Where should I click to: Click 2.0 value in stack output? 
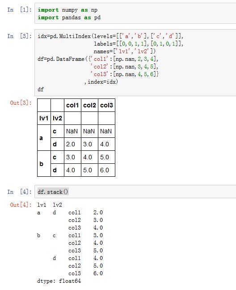(98, 213)
